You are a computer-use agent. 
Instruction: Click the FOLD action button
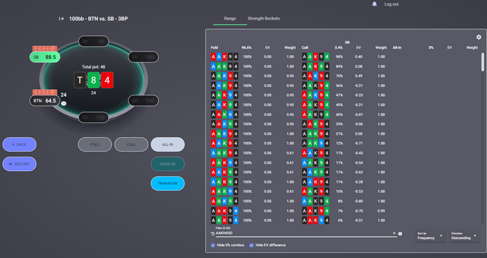(95, 145)
